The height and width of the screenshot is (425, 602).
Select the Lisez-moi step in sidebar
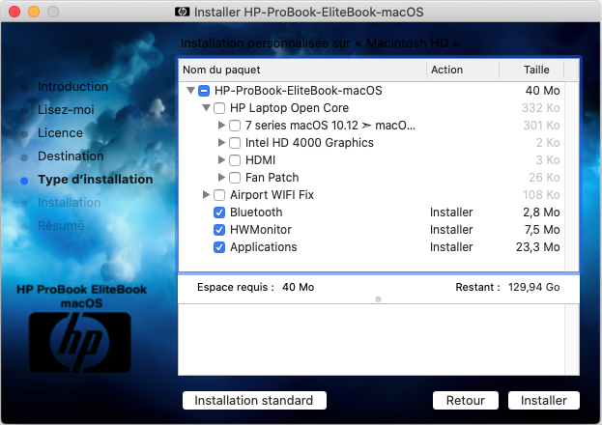coord(66,110)
